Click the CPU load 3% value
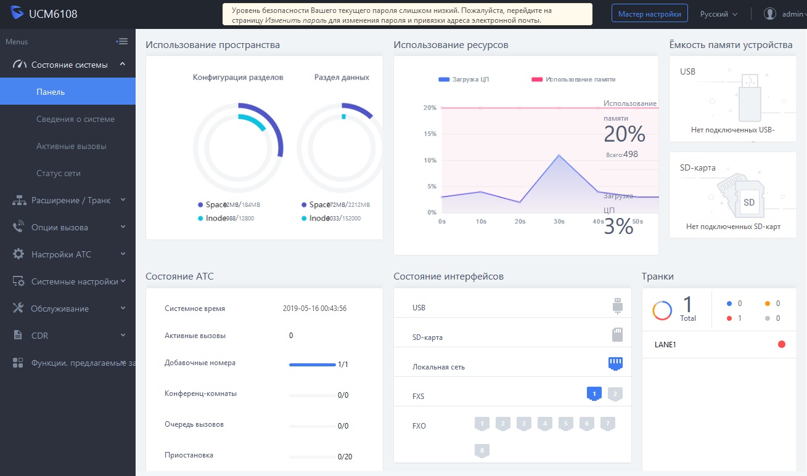Screen dimensions: 807x476 (618, 227)
